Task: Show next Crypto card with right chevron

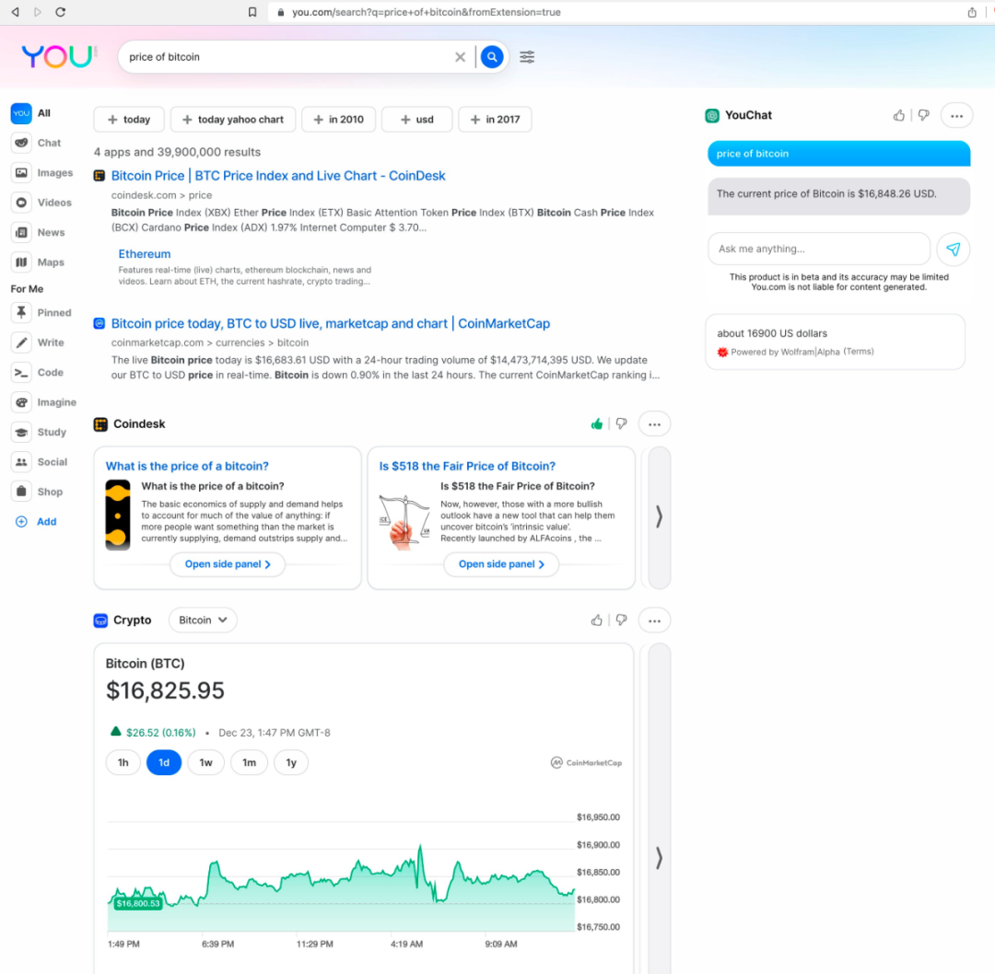Action: click(659, 857)
